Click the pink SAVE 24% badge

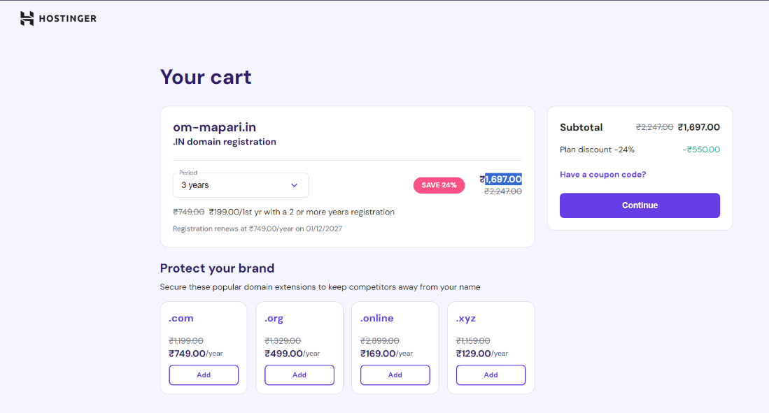(x=439, y=185)
